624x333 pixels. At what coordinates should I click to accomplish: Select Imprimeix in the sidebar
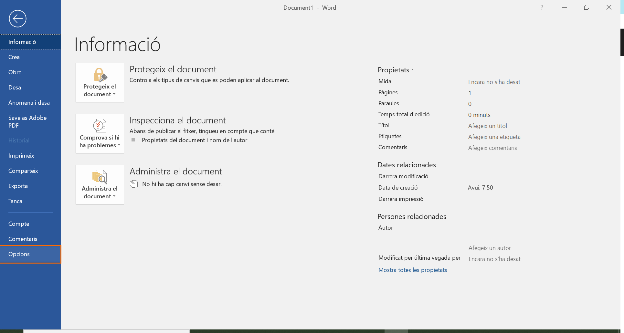pos(21,156)
